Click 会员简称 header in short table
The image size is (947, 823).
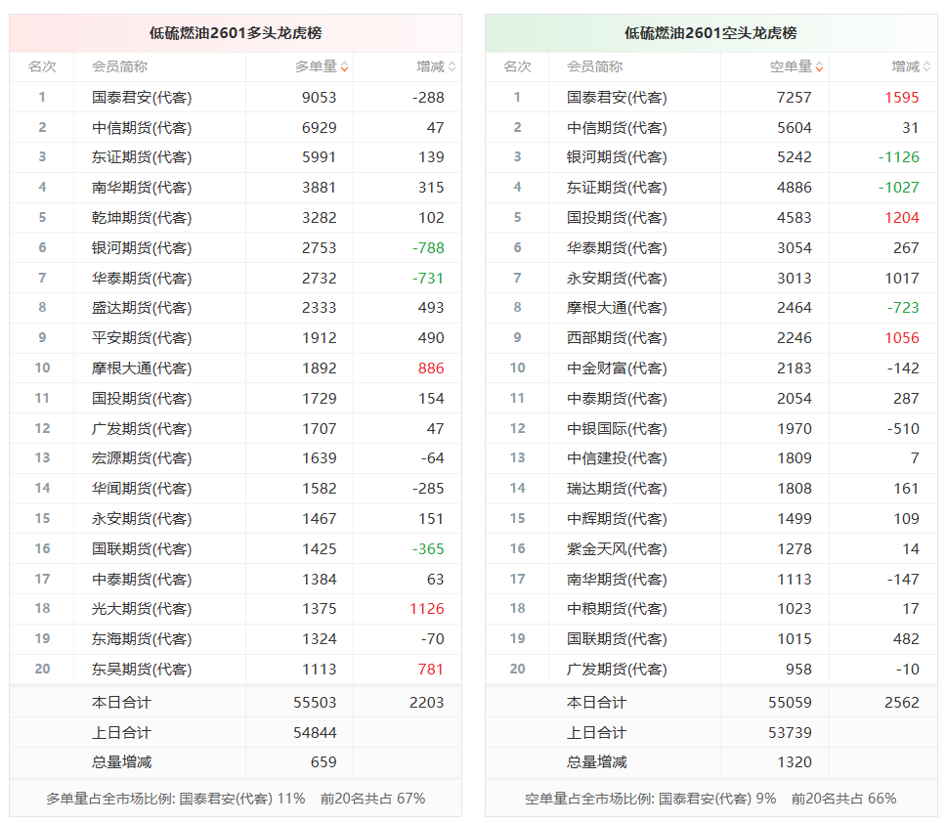point(595,67)
